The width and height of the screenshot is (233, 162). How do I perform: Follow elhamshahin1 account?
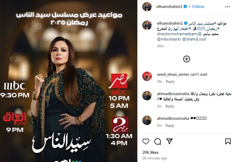(x=198, y=6)
